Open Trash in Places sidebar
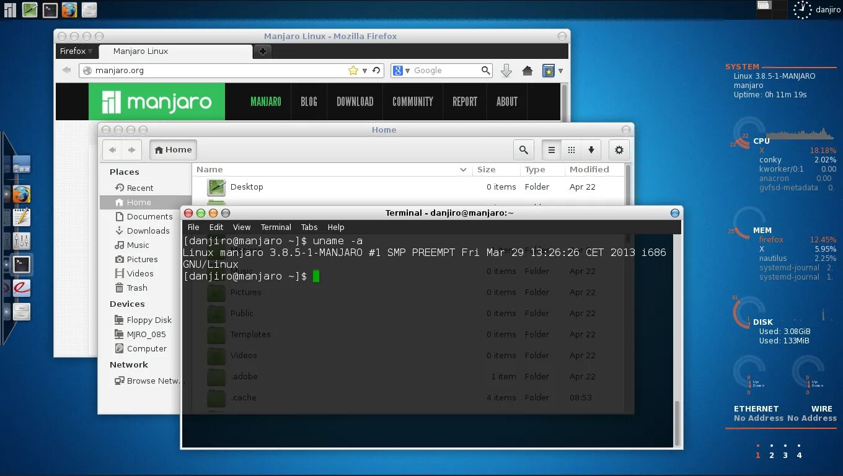This screenshot has height=476, width=843. 145,288
